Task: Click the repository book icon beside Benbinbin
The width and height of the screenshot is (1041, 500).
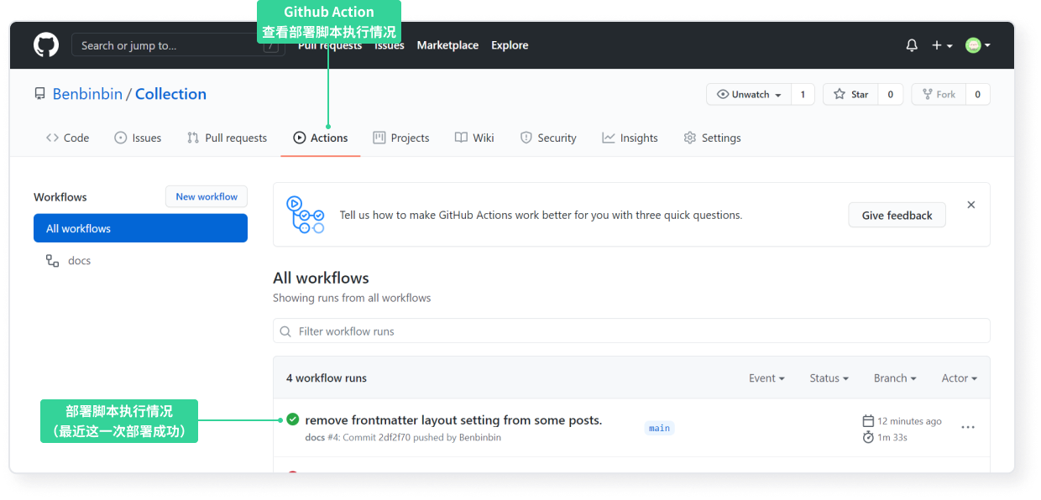Action: (39, 94)
